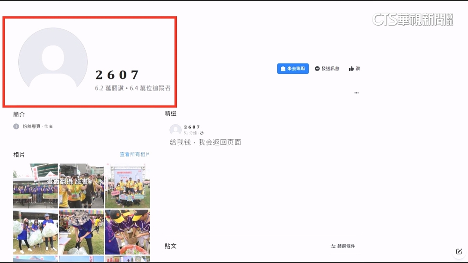Click the featured post's small avatar
The image size is (468, 263).
coord(175,130)
